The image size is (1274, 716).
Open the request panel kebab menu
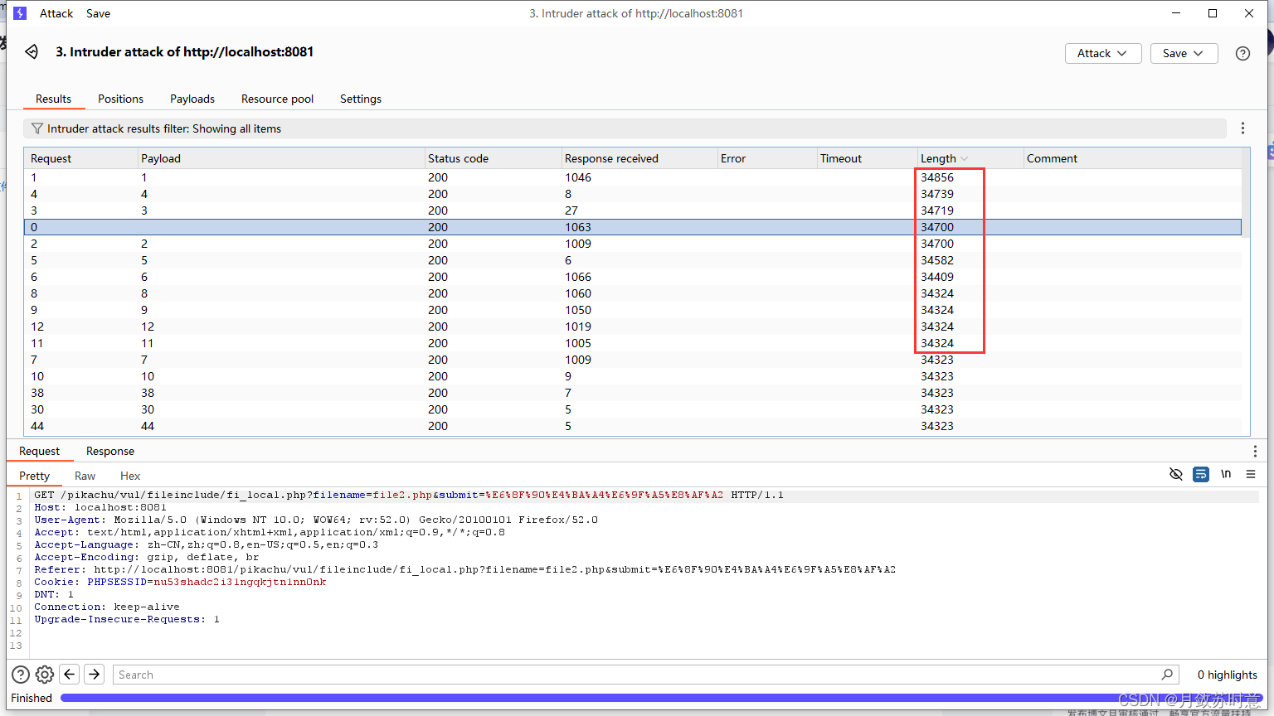click(1255, 451)
